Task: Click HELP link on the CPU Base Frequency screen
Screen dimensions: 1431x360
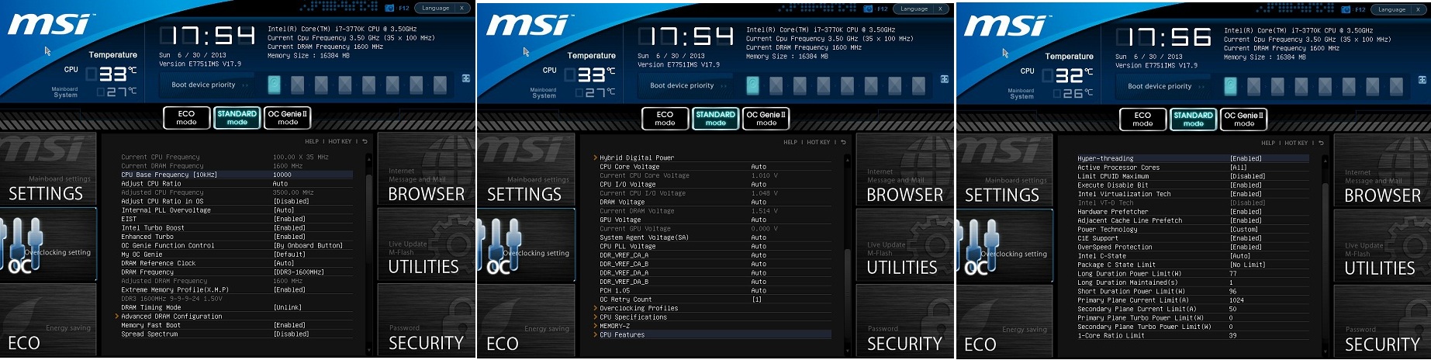Action: pos(312,141)
